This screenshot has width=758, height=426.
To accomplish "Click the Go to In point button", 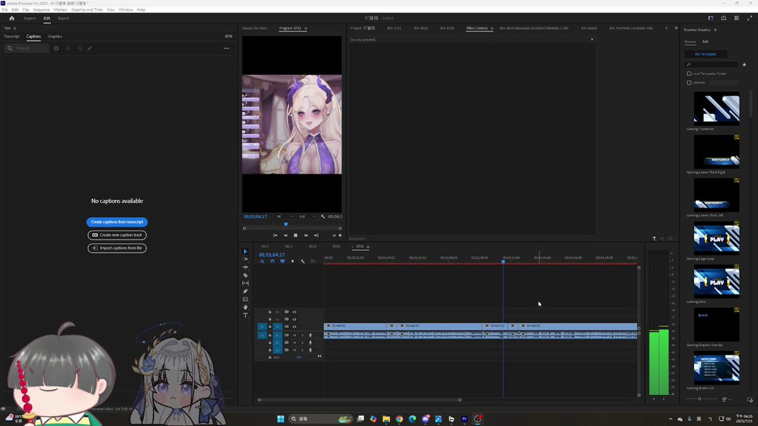I will pyautogui.click(x=275, y=235).
